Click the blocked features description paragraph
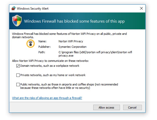The image size is (157, 120). (x=69, y=35)
